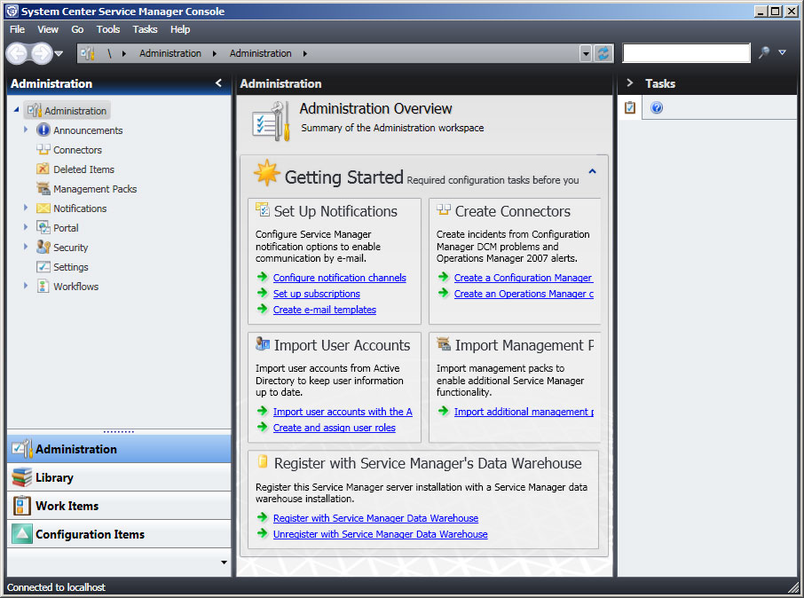804x598 pixels.
Task: Click Unregister with Service Manager Data Warehouse link
Action: (x=381, y=534)
